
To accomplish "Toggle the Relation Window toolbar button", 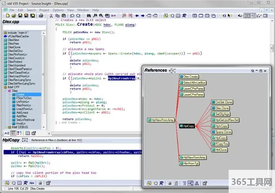I will pyautogui.click(x=254, y=16).
